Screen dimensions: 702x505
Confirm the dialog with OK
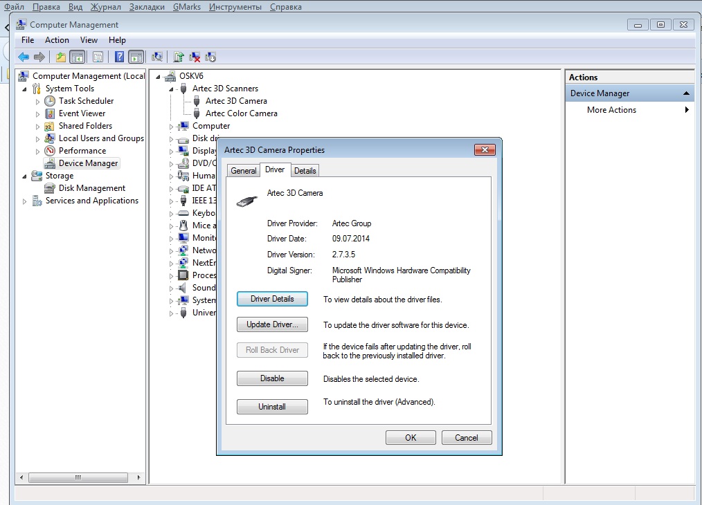point(411,437)
